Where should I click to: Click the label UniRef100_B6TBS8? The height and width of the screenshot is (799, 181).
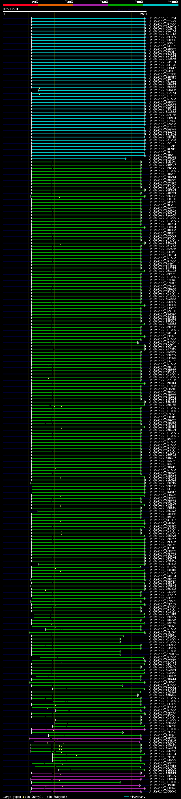click(162, 74)
